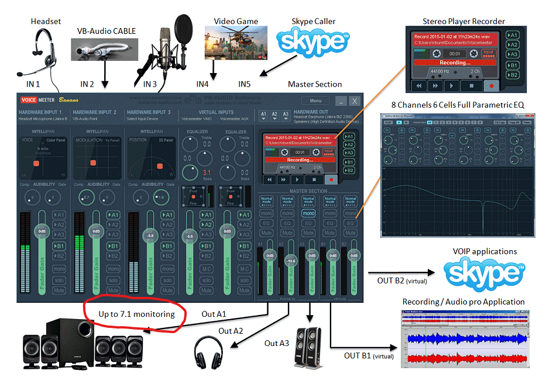Image resolution: width=560 pixels, height=391 pixels.
Task: Click the A2 master fader knob at -10.6
Action: (290, 261)
